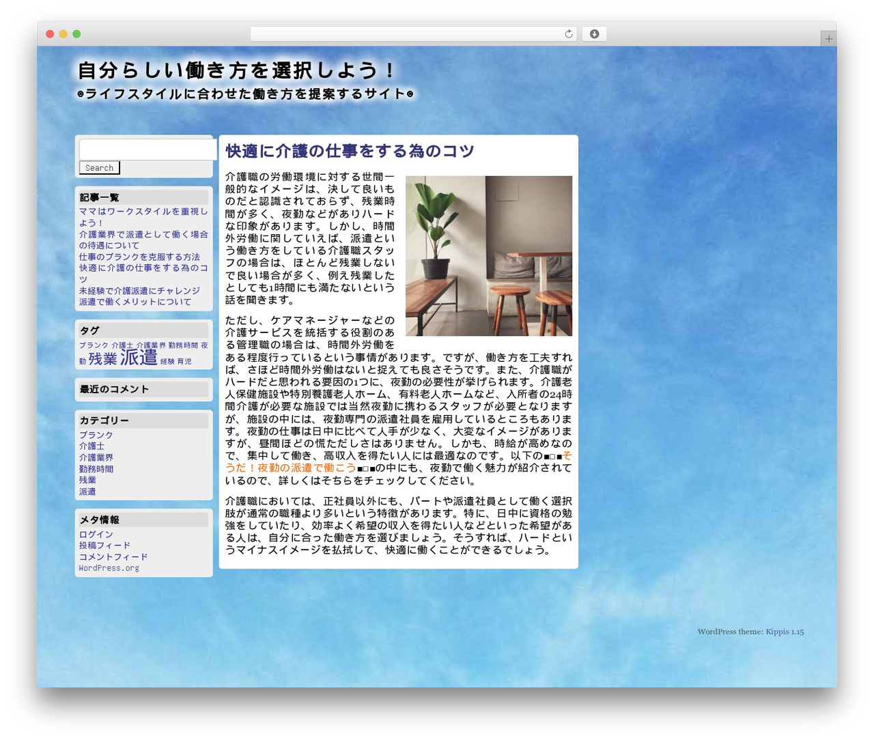Follow orange link そうだ！夜勤の派遣で働こう
Image resolution: width=874 pixels, height=740 pixels.
[x=399, y=462]
